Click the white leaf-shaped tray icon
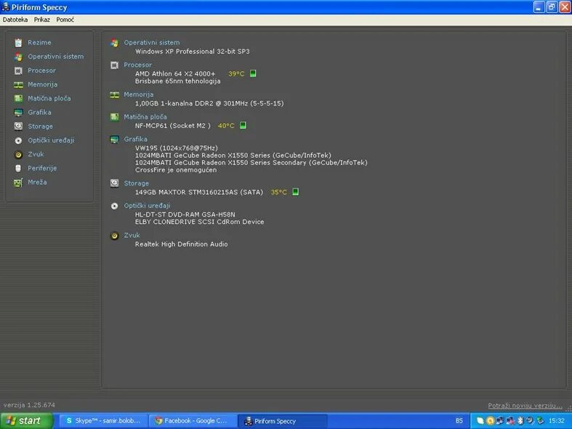The width and height of the screenshot is (572, 429). click(x=480, y=420)
